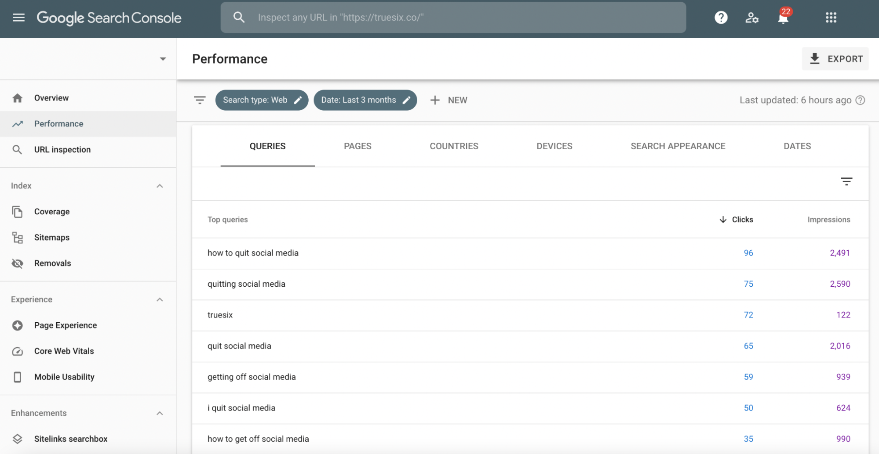Collapse the Experience section
879x454 pixels.
click(x=160, y=299)
